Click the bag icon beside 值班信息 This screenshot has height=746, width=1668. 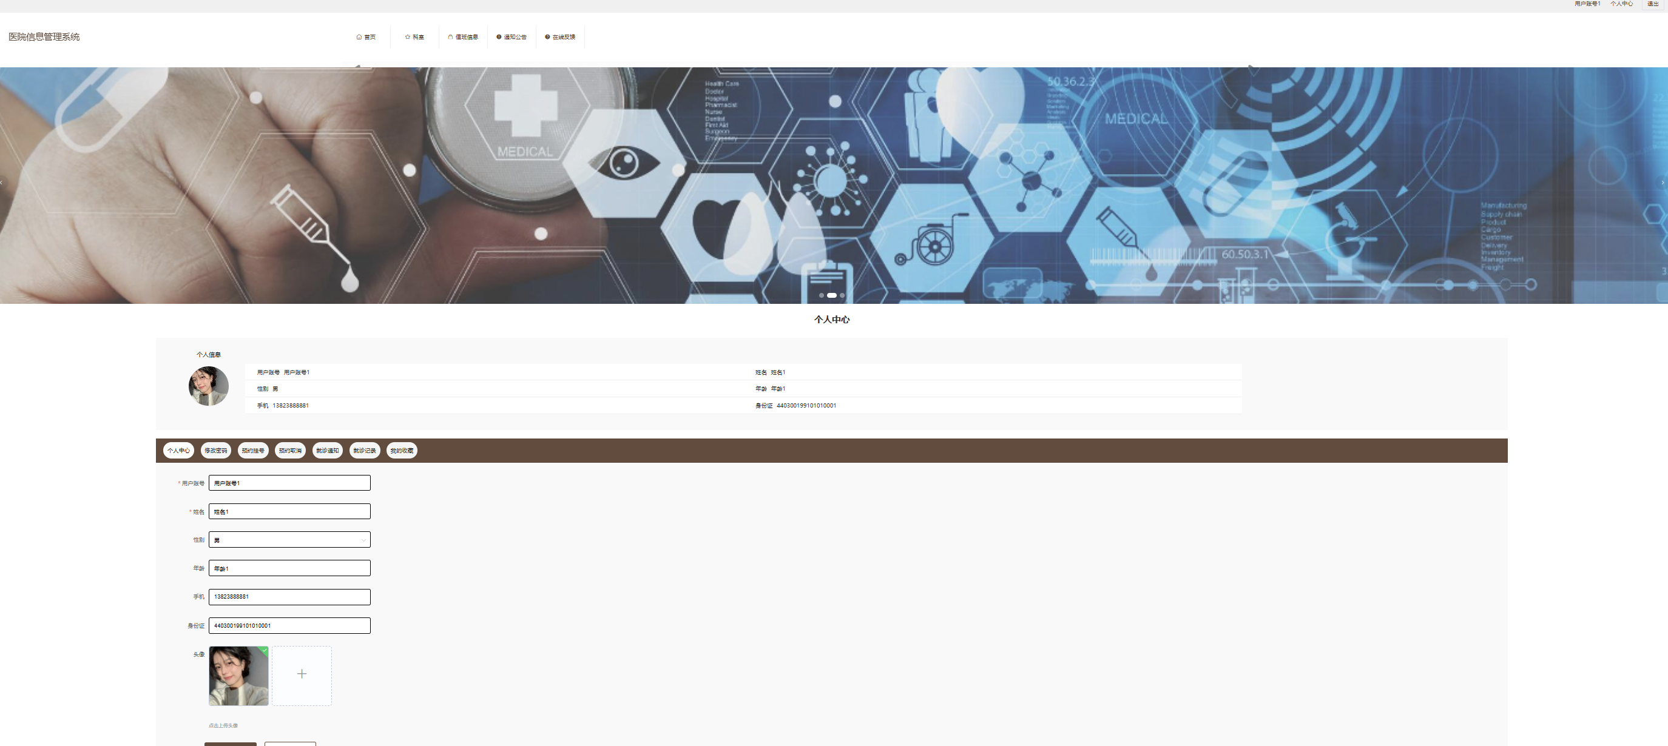coord(450,37)
